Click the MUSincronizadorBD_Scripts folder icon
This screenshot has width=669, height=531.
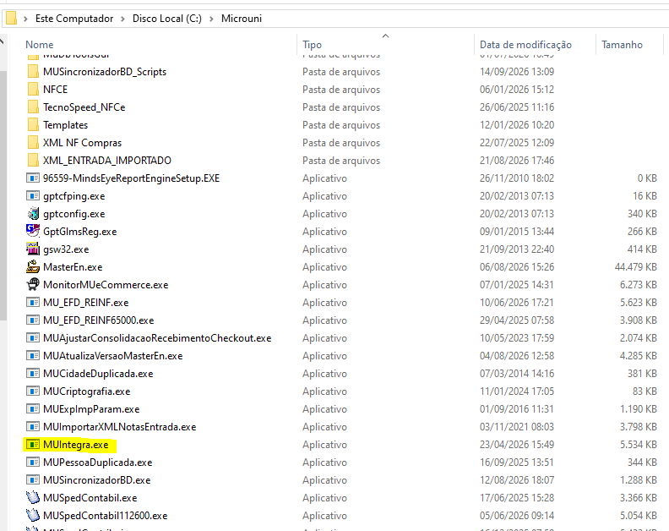33,71
